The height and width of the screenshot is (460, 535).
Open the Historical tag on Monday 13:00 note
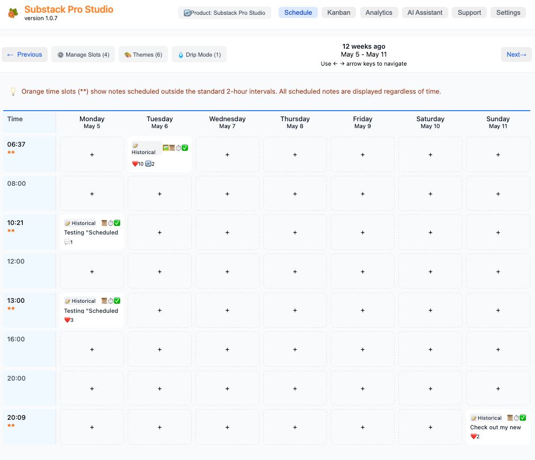pyautogui.click(x=81, y=301)
